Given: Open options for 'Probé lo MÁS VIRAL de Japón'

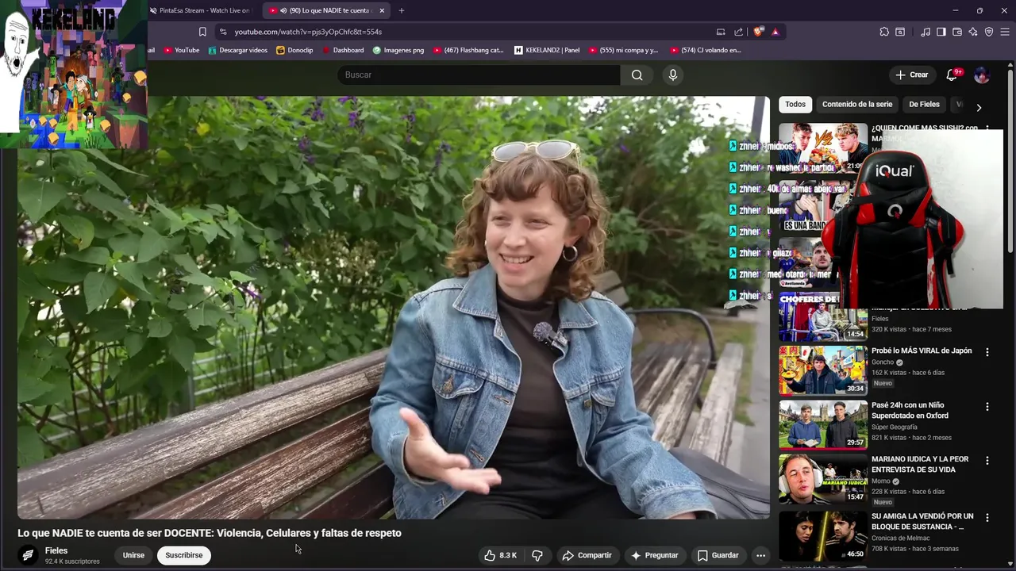Looking at the screenshot, I should tap(987, 352).
